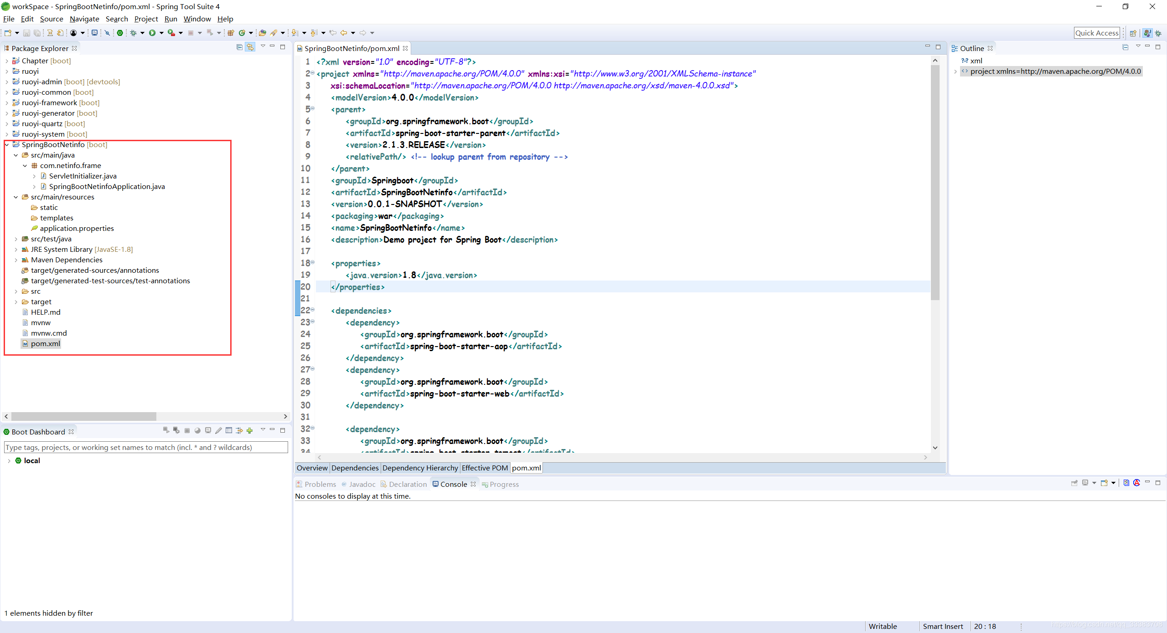Fold the parent element at line 5

click(x=313, y=108)
